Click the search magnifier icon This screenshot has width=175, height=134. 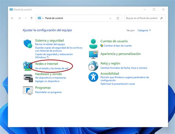tap(161, 18)
